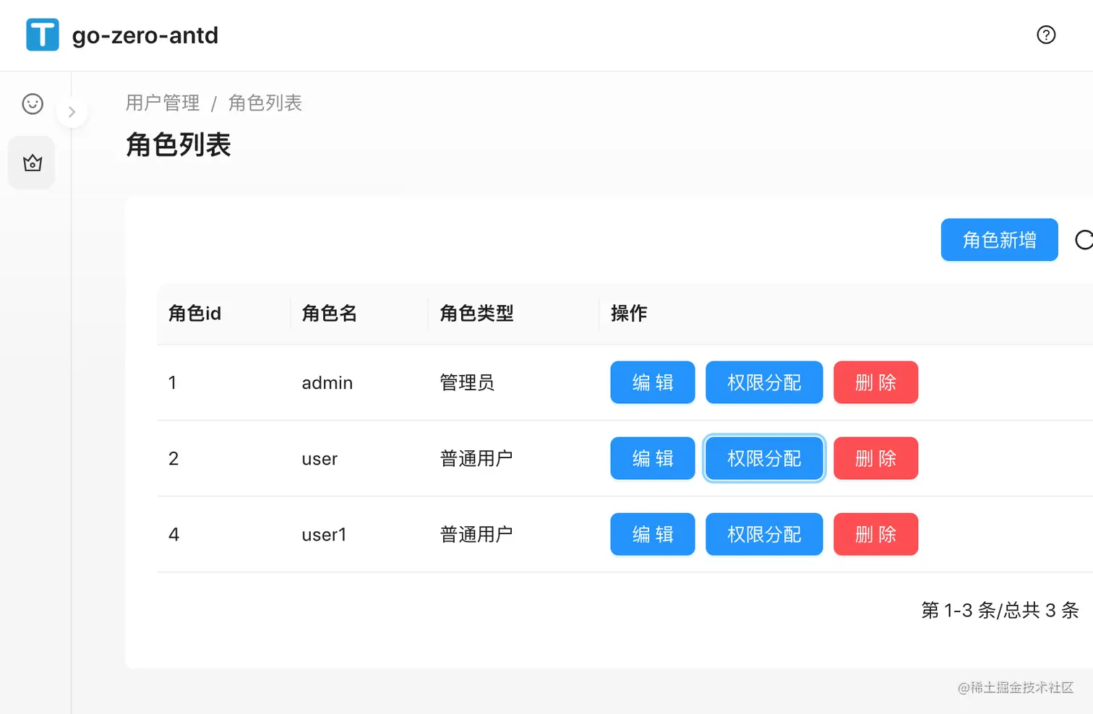Expand the sidebar with the chevron
The image size is (1093, 714).
point(72,112)
